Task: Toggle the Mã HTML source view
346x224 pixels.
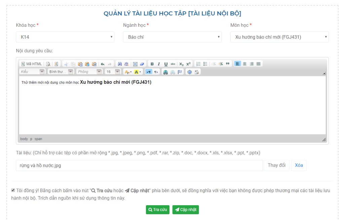Action: pos(32,64)
